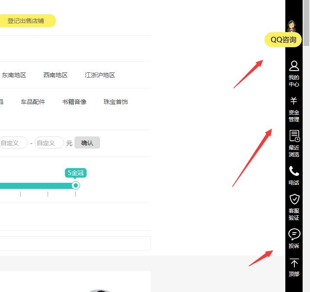View 最近浏览 history icon
The width and height of the screenshot is (310, 292).
[x=294, y=136]
